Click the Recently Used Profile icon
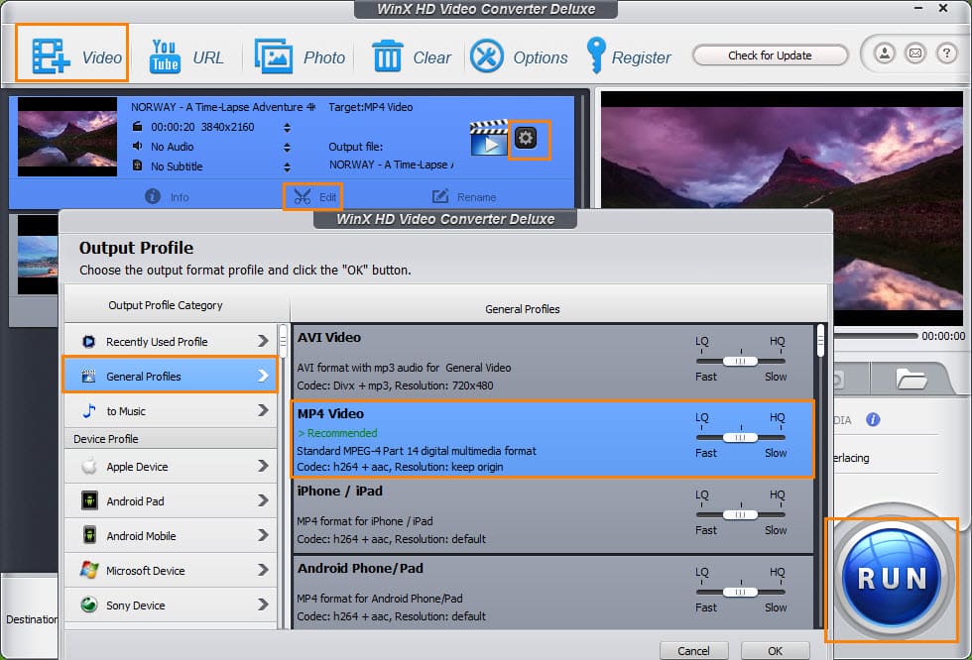 (x=88, y=341)
